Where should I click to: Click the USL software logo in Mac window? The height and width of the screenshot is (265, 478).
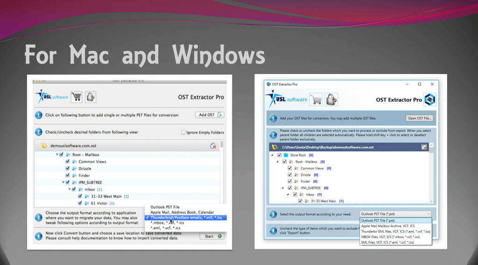click(x=51, y=97)
